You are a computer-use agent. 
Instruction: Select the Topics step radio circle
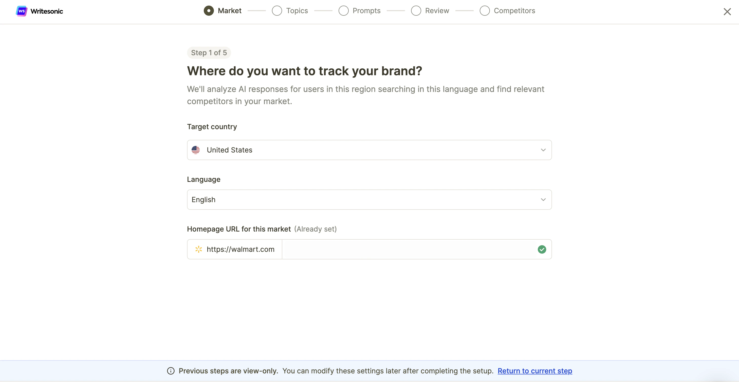click(x=277, y=11)
